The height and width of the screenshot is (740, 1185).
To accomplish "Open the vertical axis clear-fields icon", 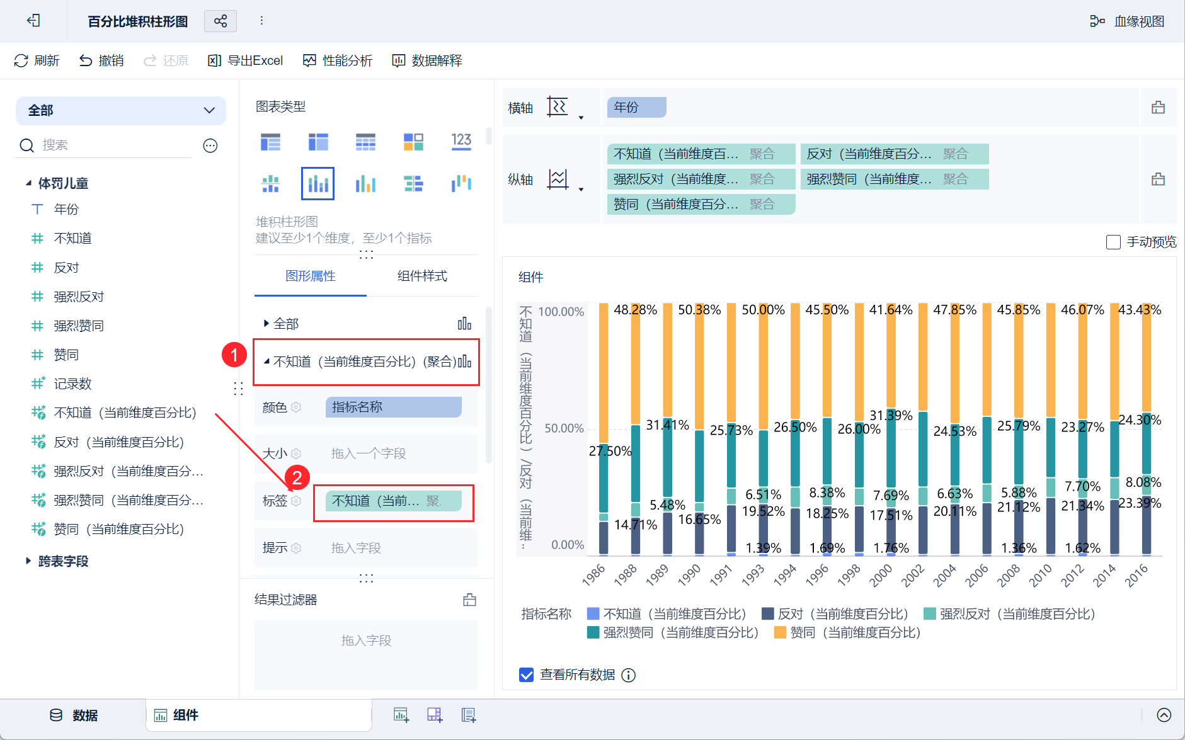I will (1158, 179).
